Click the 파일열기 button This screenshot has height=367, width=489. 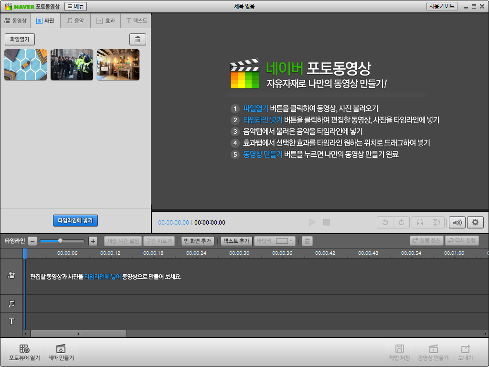[20, 39]
